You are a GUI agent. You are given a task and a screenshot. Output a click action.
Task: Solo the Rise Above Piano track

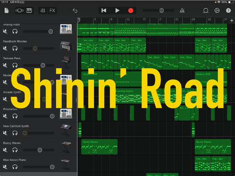[x=15, y=167]
